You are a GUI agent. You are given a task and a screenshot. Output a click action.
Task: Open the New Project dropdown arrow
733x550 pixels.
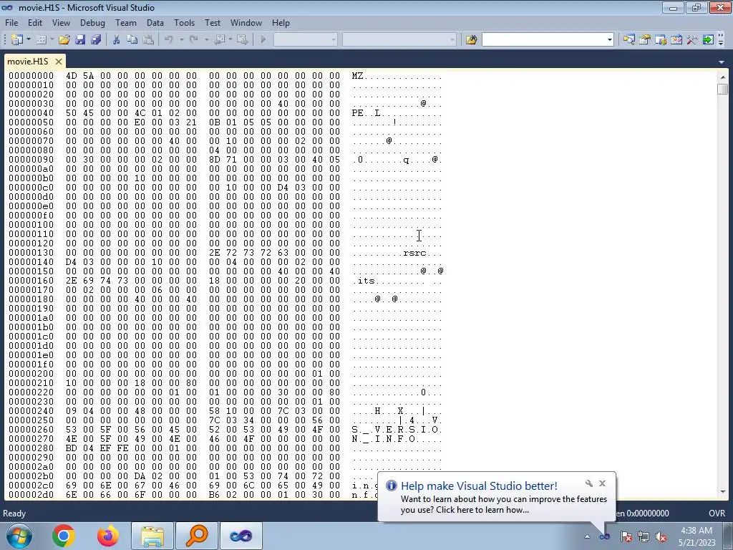tap(29, 40)
